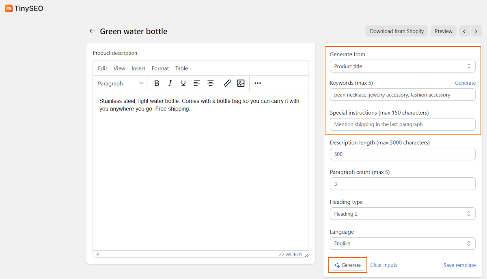Align text center
The height and width of the screenshot is (279, 487).
pyautogui.click(x=210, y=83)
